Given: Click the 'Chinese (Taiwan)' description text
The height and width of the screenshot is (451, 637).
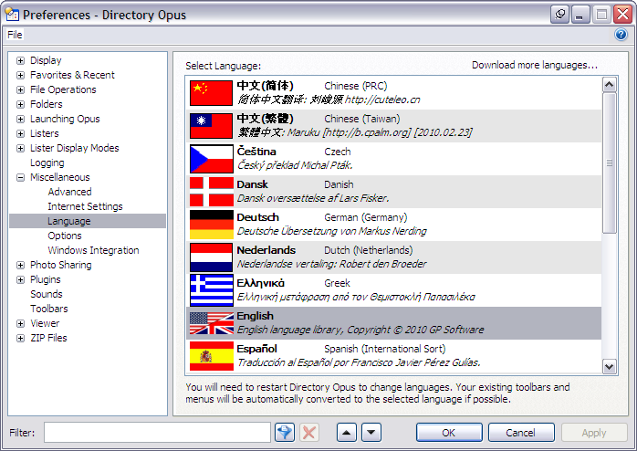Looking at the screenshot, I should [x=362, y=119].
